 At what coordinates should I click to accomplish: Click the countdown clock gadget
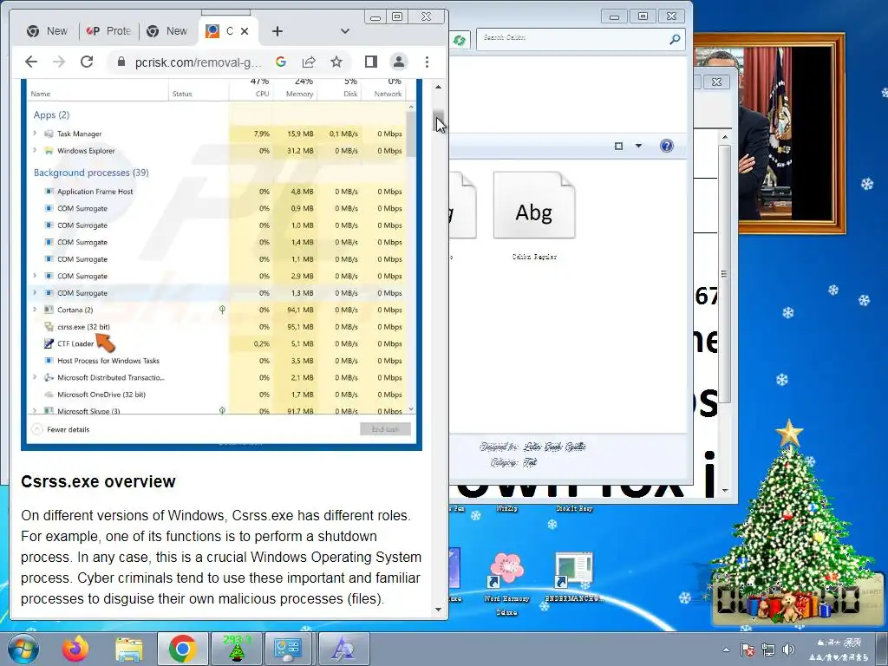point(796,601)
